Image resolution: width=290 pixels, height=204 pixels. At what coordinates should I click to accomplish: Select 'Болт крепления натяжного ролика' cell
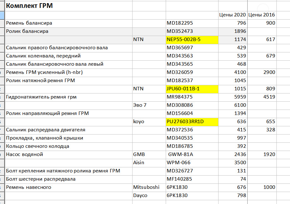[x=69, y=171]
